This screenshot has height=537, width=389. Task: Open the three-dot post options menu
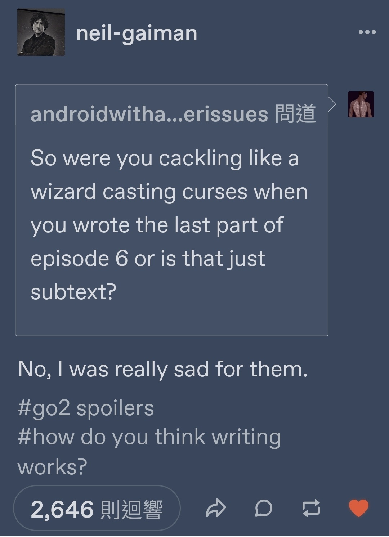(x=367, y=32)
